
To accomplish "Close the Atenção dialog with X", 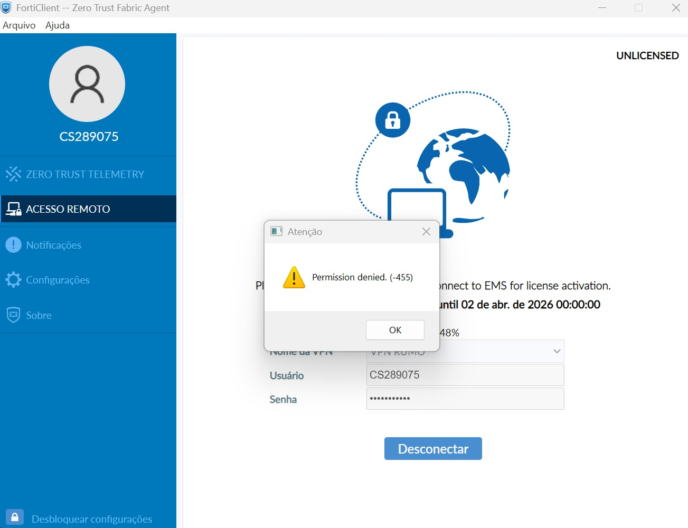I will pyautogui.click(x=426, y=231).
